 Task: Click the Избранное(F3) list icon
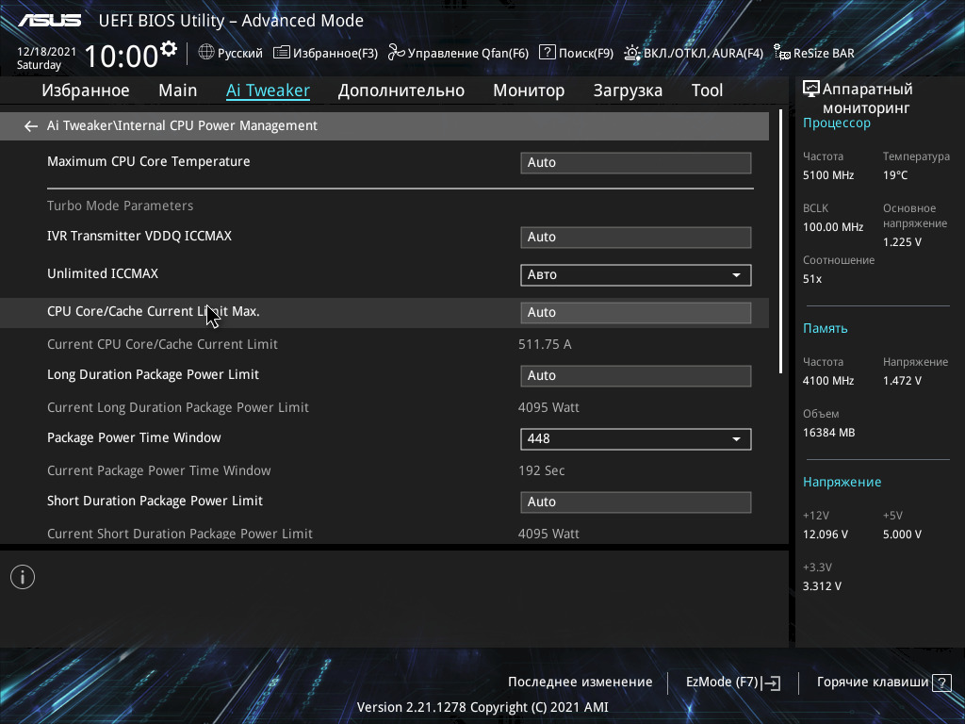[x=281, y=53]
